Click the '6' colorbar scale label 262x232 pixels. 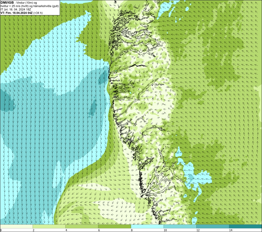(x=99, y=230)
